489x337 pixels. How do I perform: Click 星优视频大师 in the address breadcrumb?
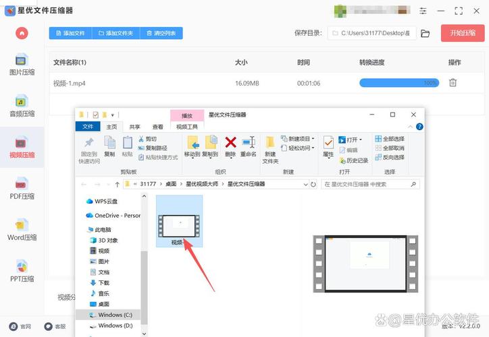point(202,184)
